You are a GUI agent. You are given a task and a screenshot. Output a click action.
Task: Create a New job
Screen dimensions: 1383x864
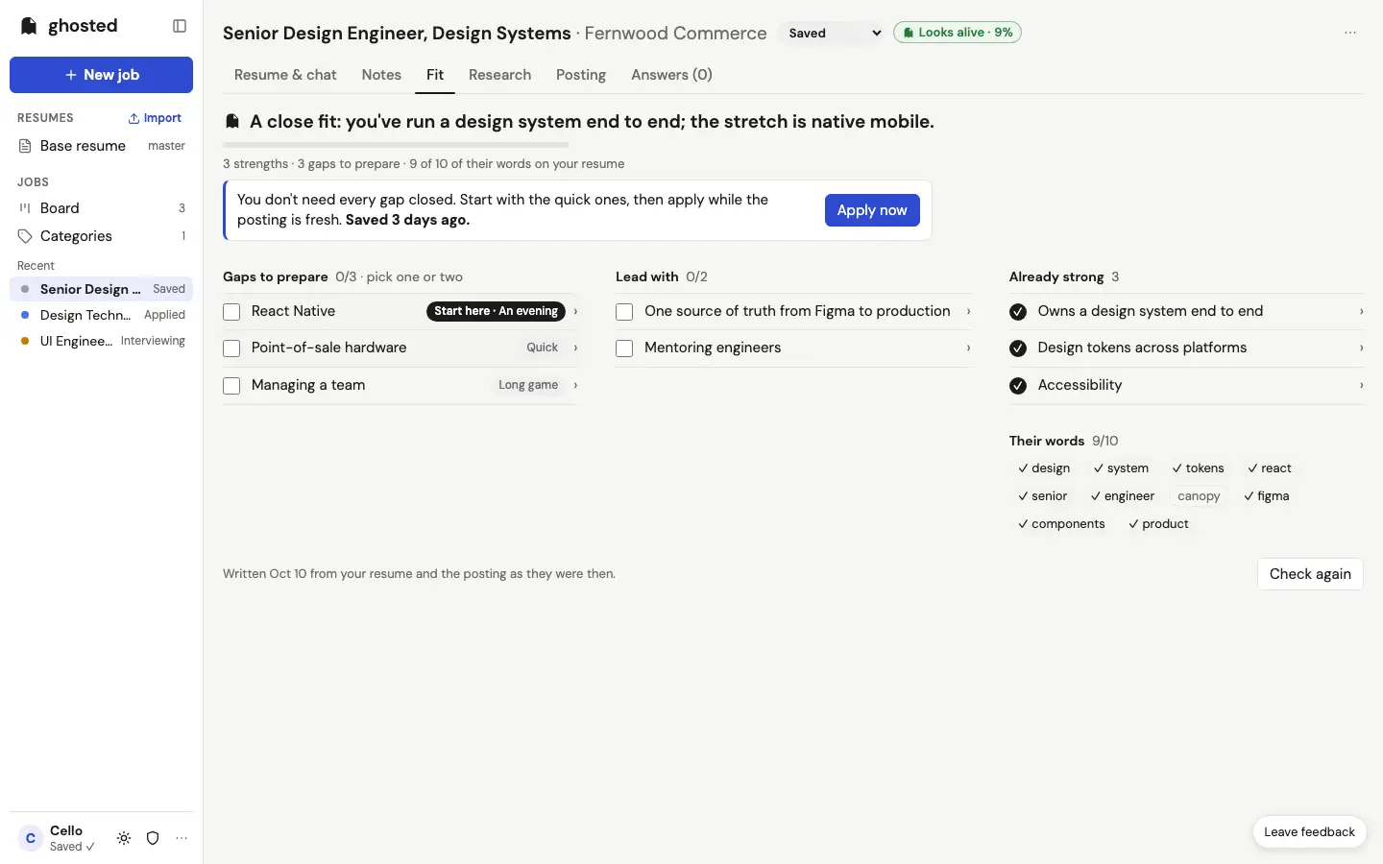pos(101,75)
